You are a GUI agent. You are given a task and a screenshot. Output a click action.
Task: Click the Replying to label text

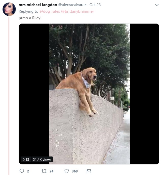click(28, 11)
